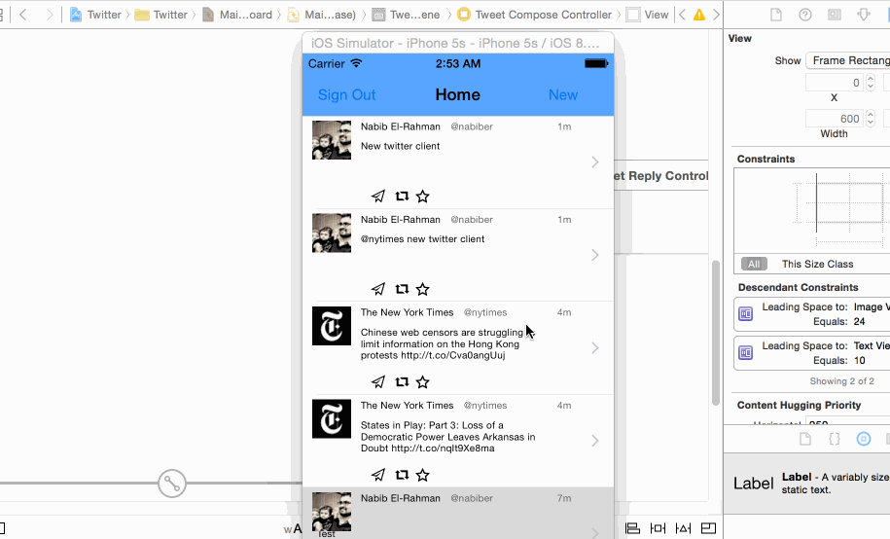Favorite the States in Play tweet
This screenshot has width=890, height=539.
(x=422, y=474)
